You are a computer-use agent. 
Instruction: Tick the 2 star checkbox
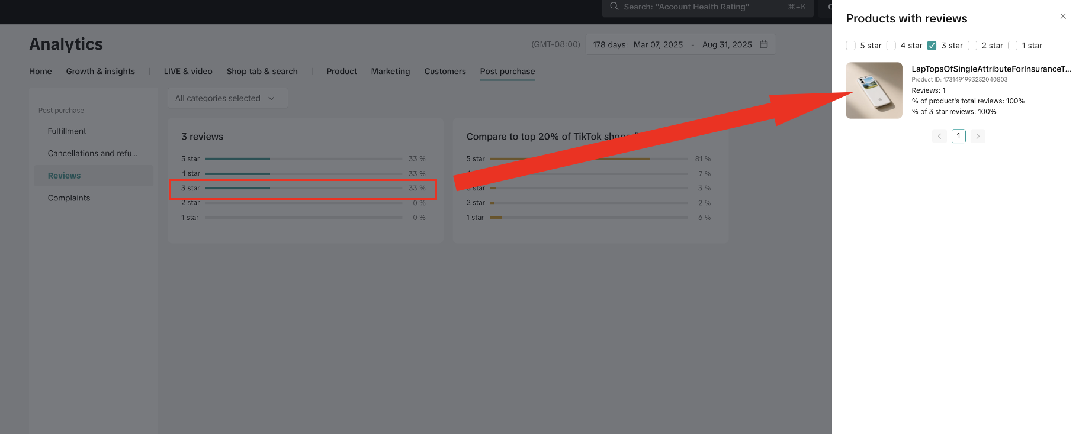[972, 46]
